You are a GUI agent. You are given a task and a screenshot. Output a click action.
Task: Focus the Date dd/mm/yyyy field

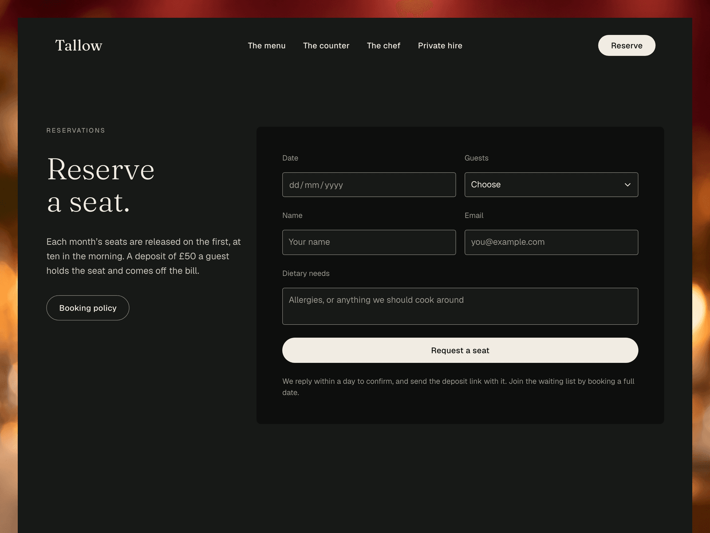(369, 185)
